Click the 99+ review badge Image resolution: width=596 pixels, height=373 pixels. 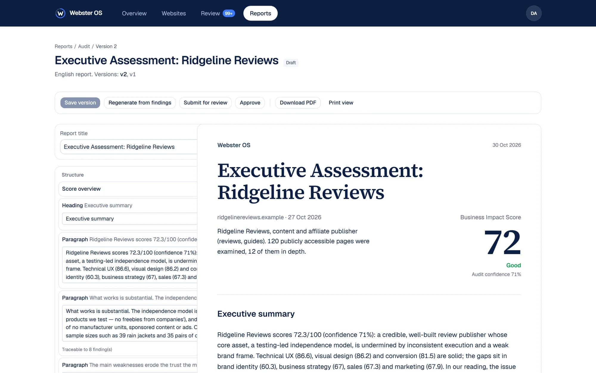[229, 13]
